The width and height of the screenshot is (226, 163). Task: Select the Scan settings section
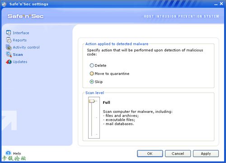18,55
